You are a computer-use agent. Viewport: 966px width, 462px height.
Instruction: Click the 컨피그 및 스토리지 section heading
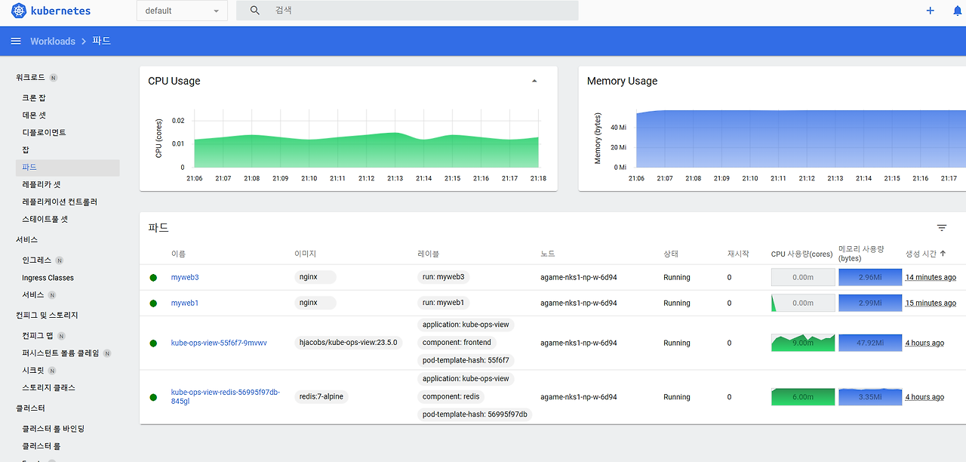point(47,316)
